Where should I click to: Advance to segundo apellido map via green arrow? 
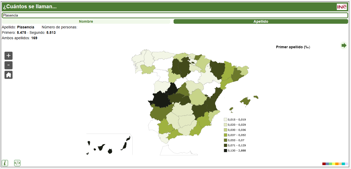(x=344, y=45)
